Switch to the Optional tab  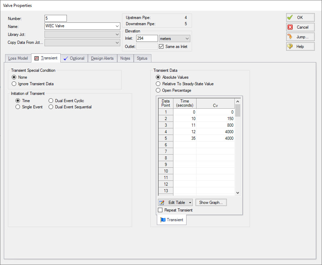tap(74, 58)
